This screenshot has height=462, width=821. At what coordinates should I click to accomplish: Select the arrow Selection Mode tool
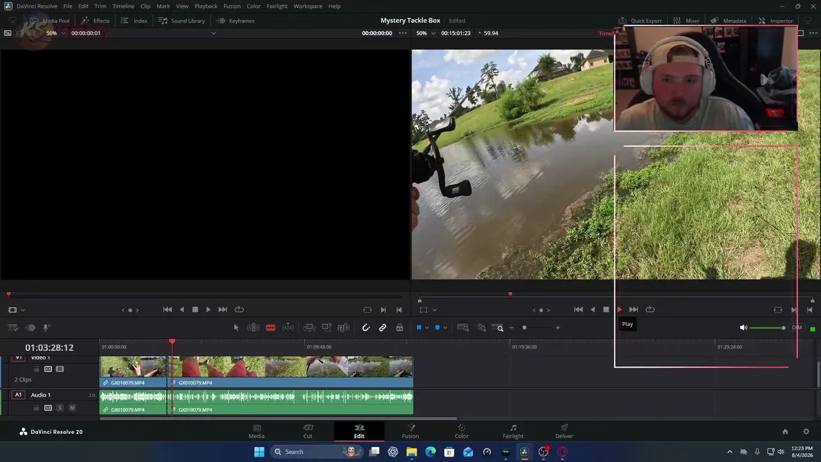pyautogui.click(x=236, y=328)
